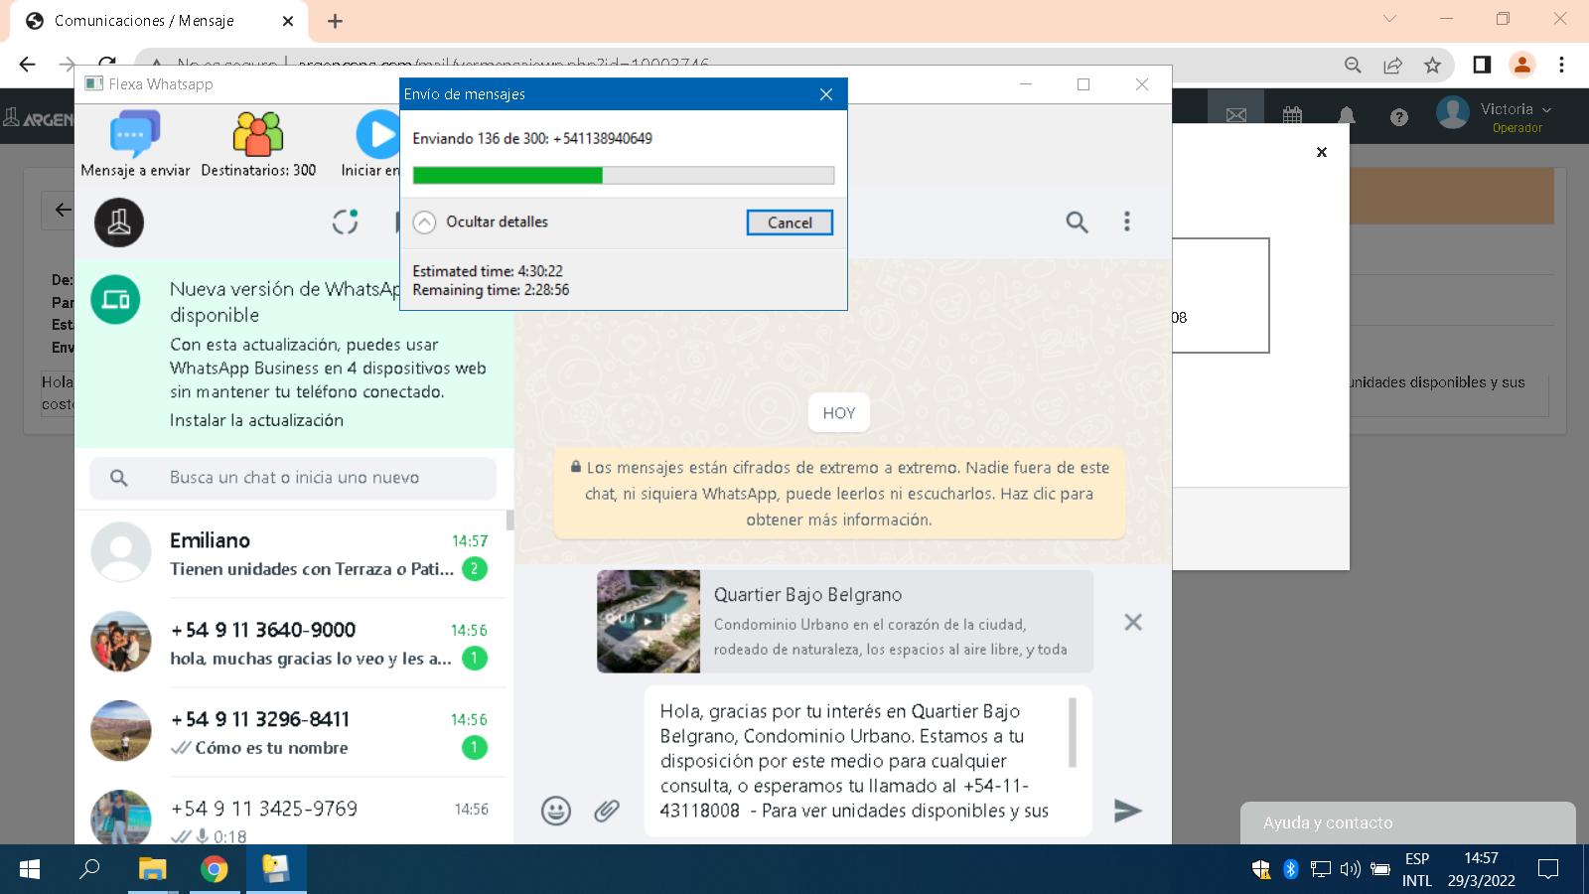Click Instalar la actualización link
This screenshot has height=894, width=1589.
coord(256,420)
